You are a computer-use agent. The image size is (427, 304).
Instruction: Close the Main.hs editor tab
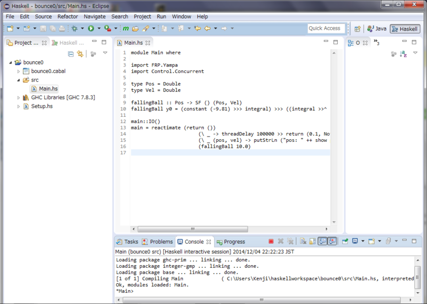pyautogui.click(x=148, y=43)
